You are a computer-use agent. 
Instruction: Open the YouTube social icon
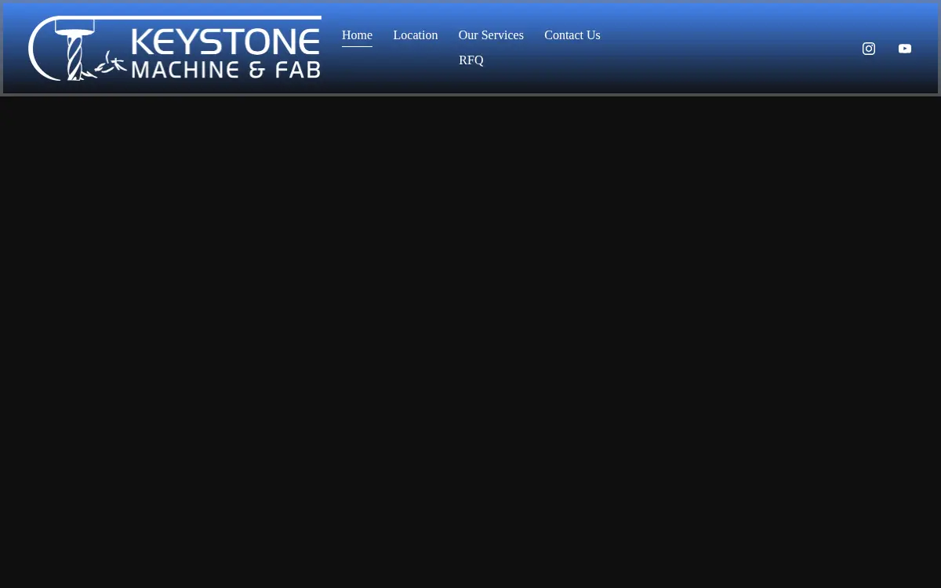[x=905, y=49]
